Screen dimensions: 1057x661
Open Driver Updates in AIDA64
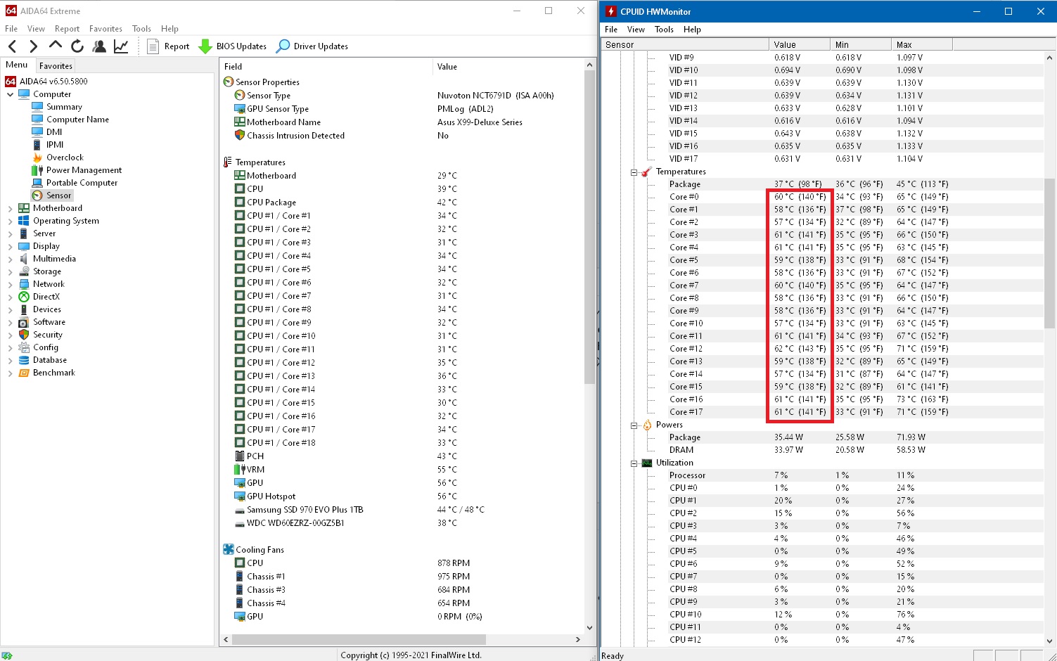click(x=312, y=46)
